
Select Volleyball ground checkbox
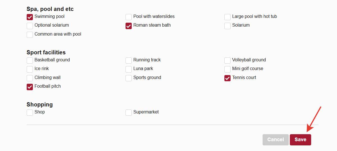pos(227,61)
